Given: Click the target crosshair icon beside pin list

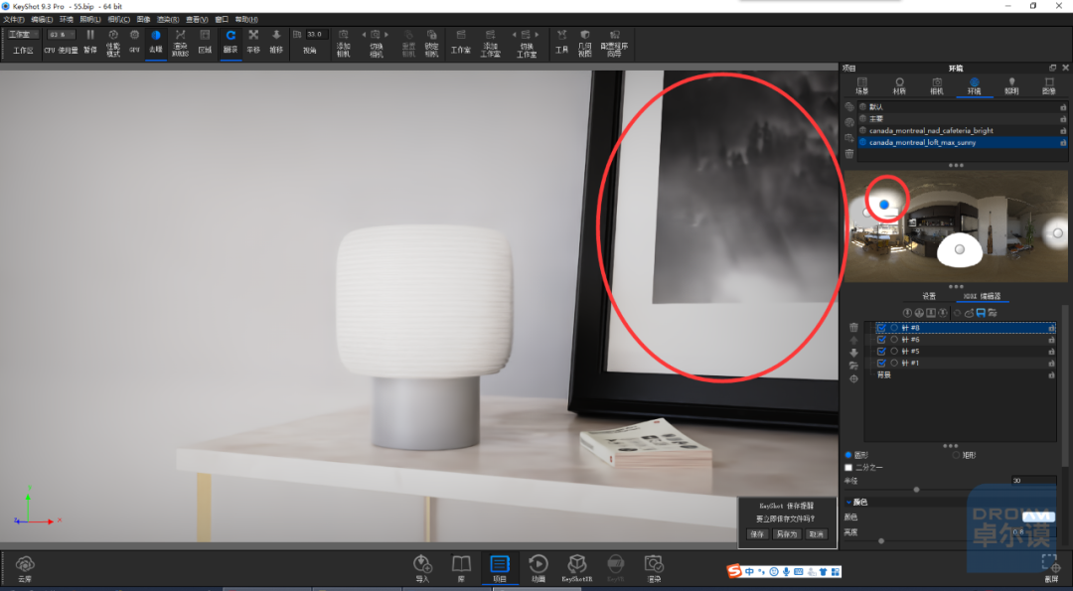Looking at the screenshot, I should pyautogui.click(x=853, y=378).
